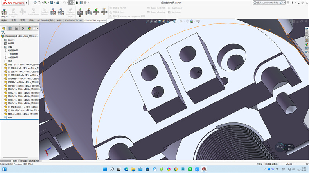Image resolution: width=309 pixels, height=173 pixels.
Task: Click the 启动模板编辑器 button
Action: click(x=80, y=11)
